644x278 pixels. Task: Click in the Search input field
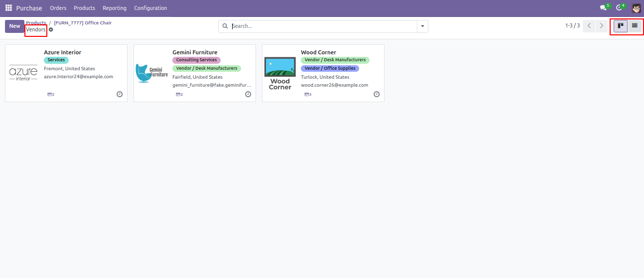(324, 26)
